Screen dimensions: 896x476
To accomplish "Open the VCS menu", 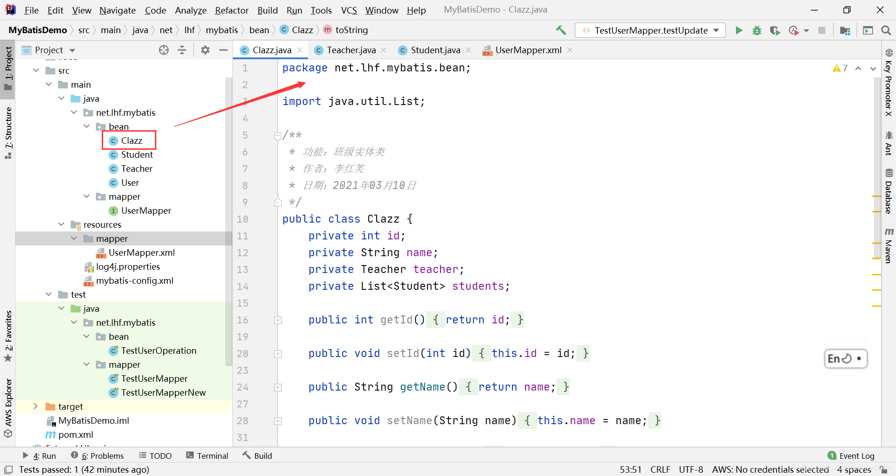I will (349, 10).
